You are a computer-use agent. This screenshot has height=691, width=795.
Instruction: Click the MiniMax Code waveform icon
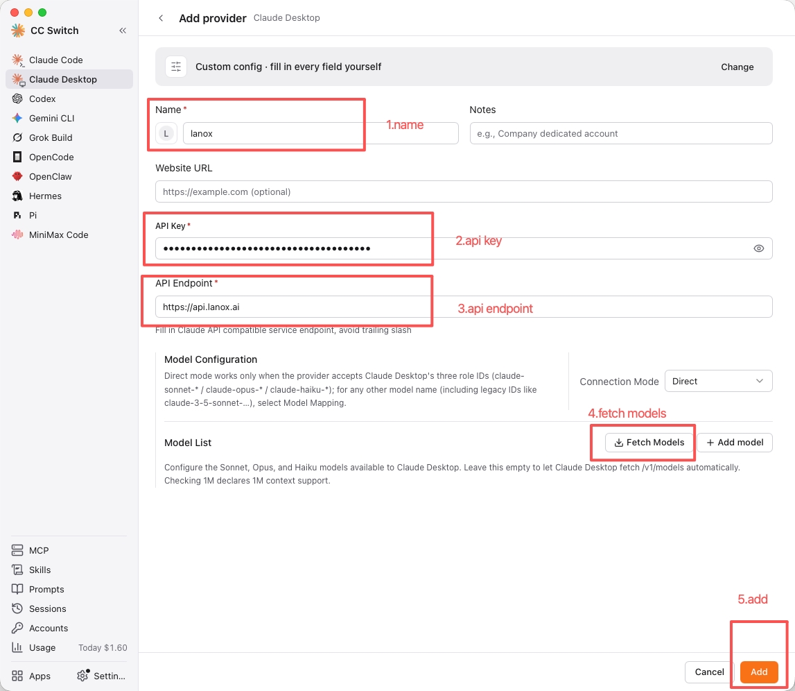pos(17,234)
